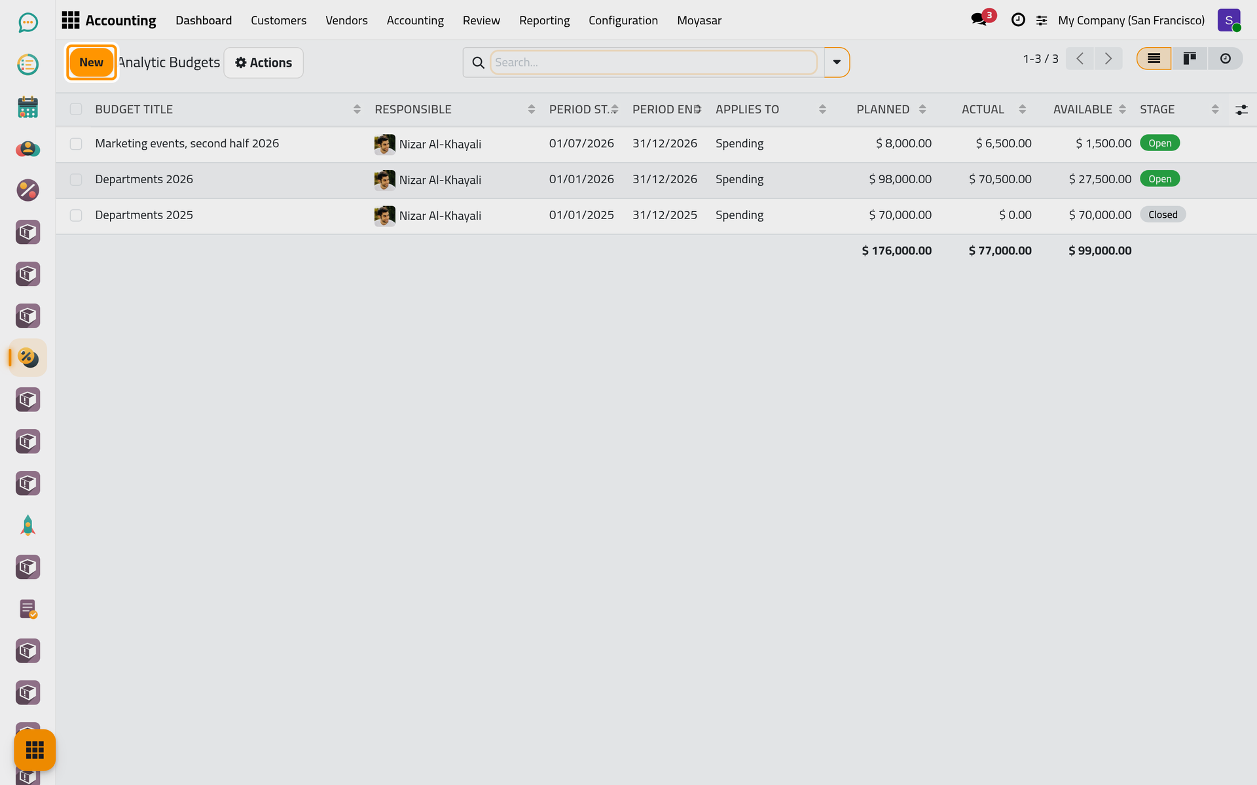
Task: Switch to activity view
Action: point(1225,59)
